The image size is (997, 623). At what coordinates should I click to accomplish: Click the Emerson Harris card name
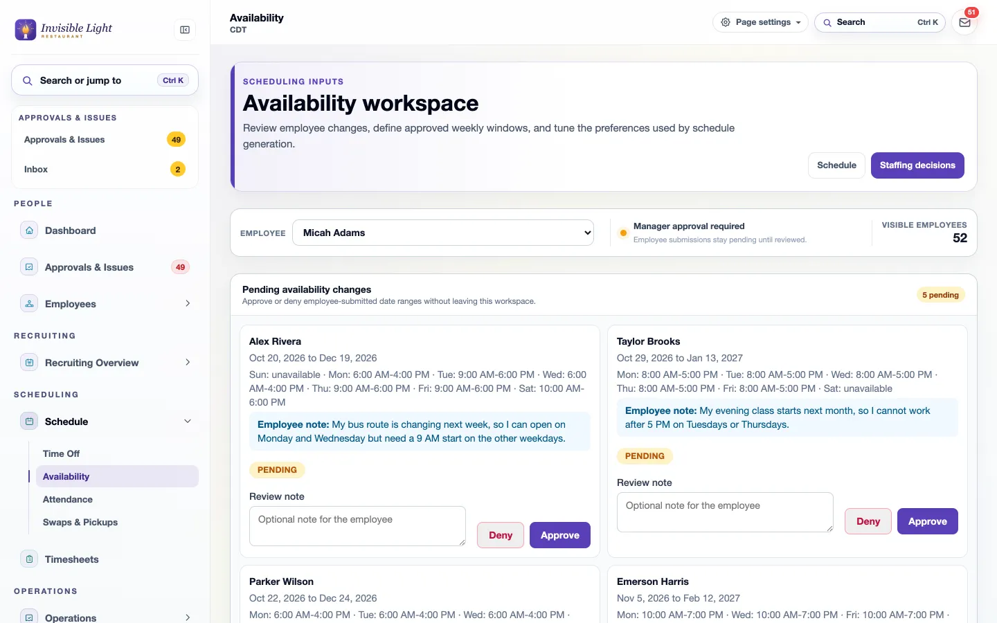click(653, 581)
